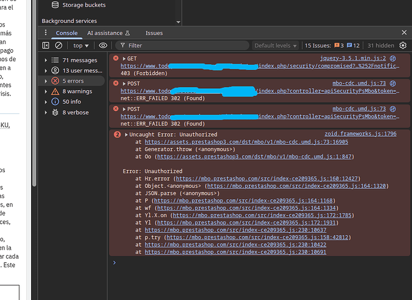Click error icon beside GET request
The width and height of the screenshot is (412, 300).
[x=116, y=58]
